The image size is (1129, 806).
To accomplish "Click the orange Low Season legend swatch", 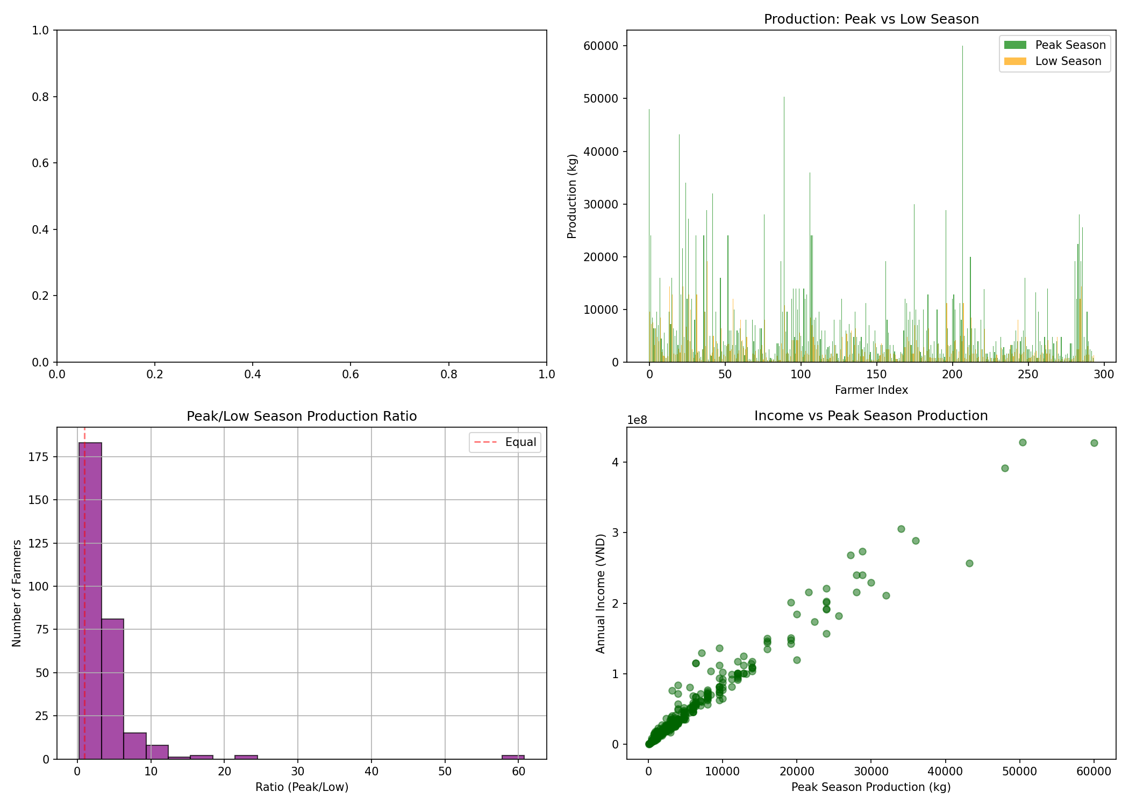I will (1015, 61).
